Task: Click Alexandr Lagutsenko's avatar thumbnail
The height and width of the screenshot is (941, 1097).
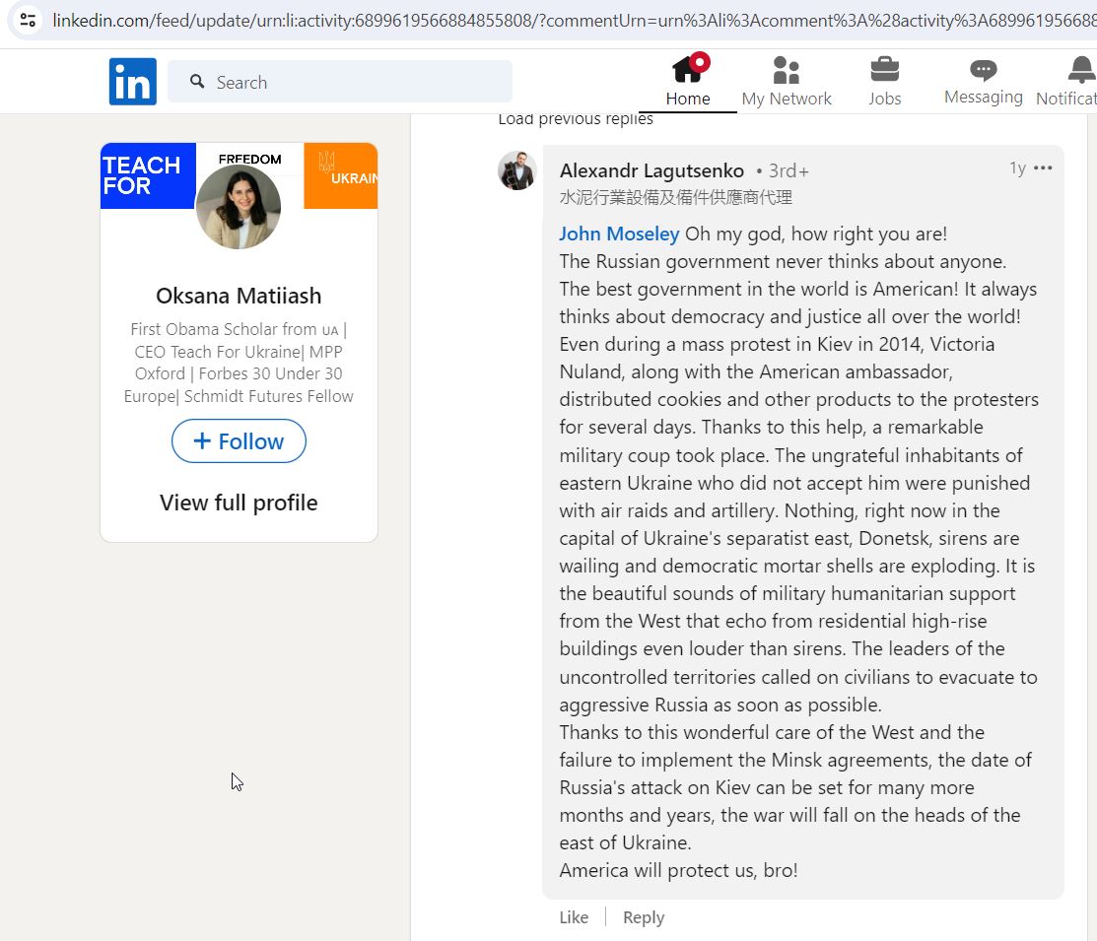Action: pyautogui.click(x=517, y=170)
